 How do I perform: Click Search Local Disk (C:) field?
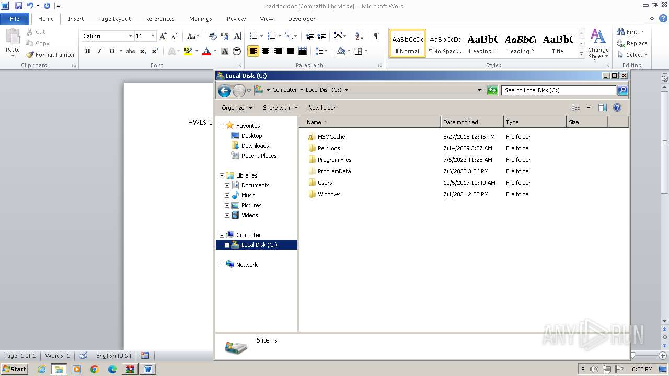point(559,90)
